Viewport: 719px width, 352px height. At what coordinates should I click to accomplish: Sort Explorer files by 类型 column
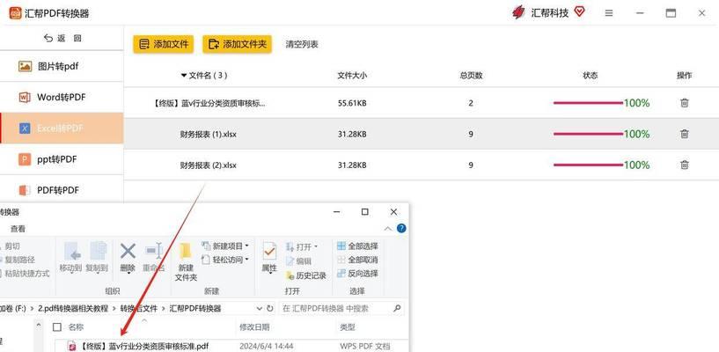[347, 327]
